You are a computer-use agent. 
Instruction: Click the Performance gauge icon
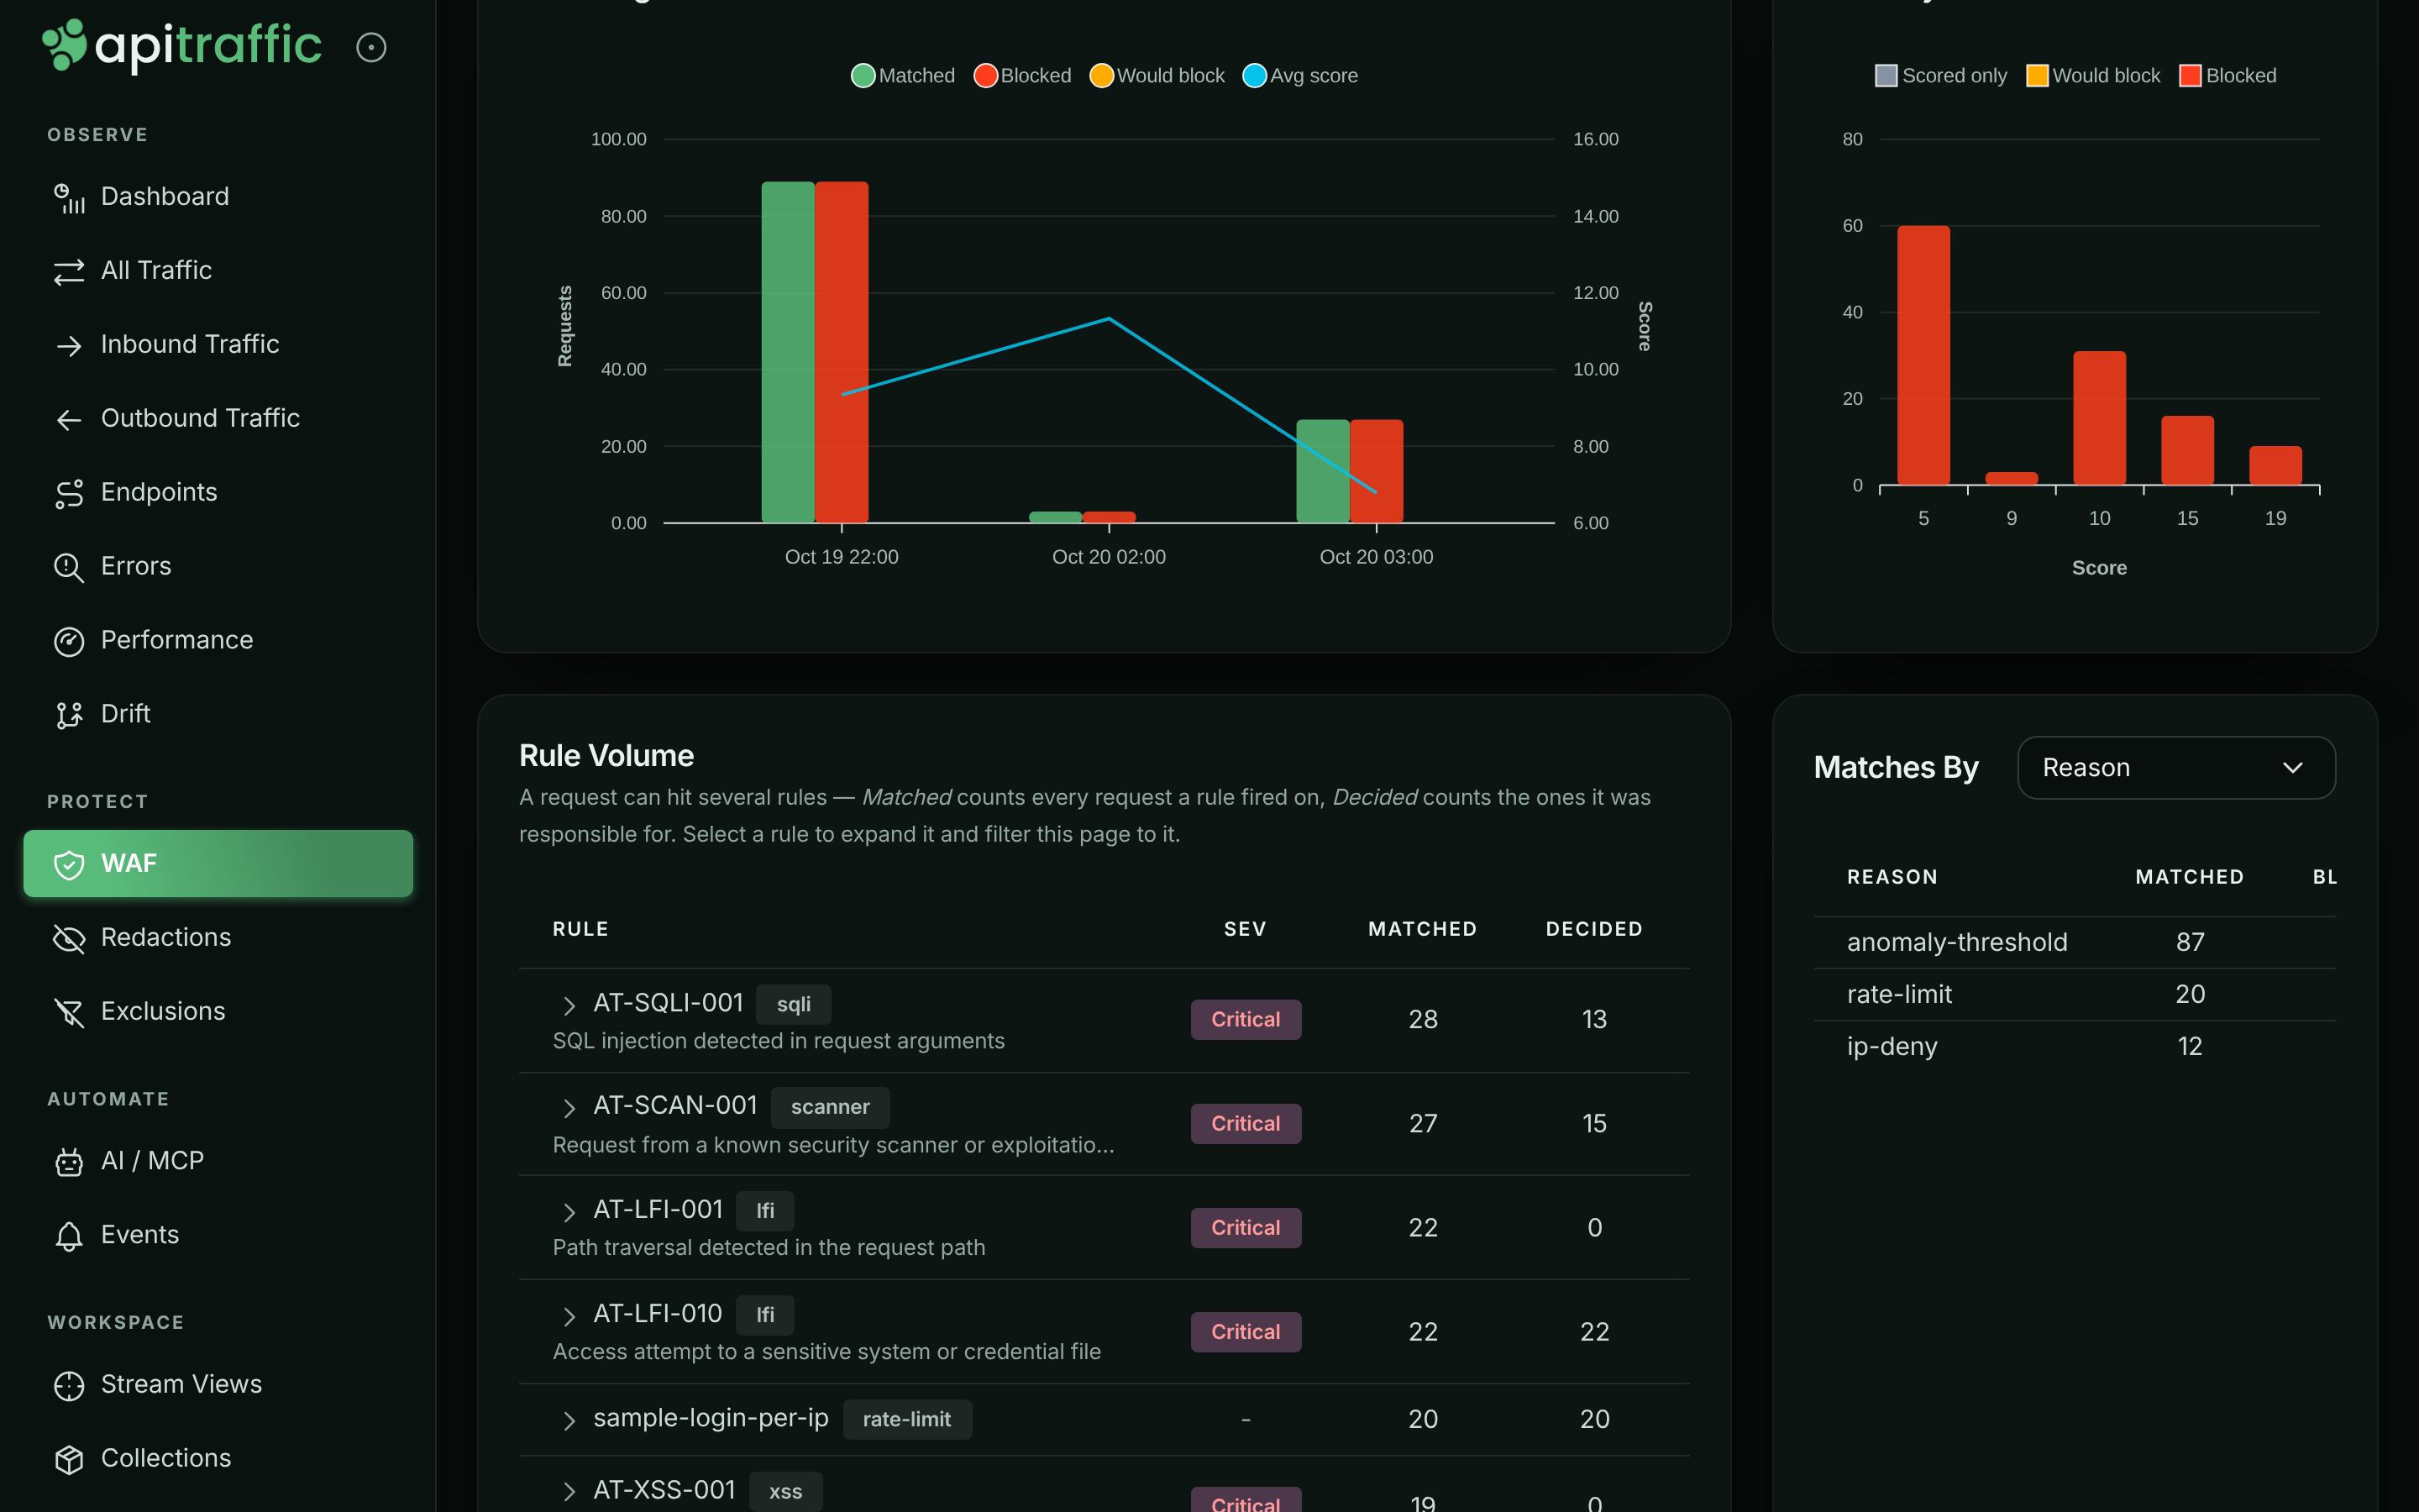(x=69, y=641)
